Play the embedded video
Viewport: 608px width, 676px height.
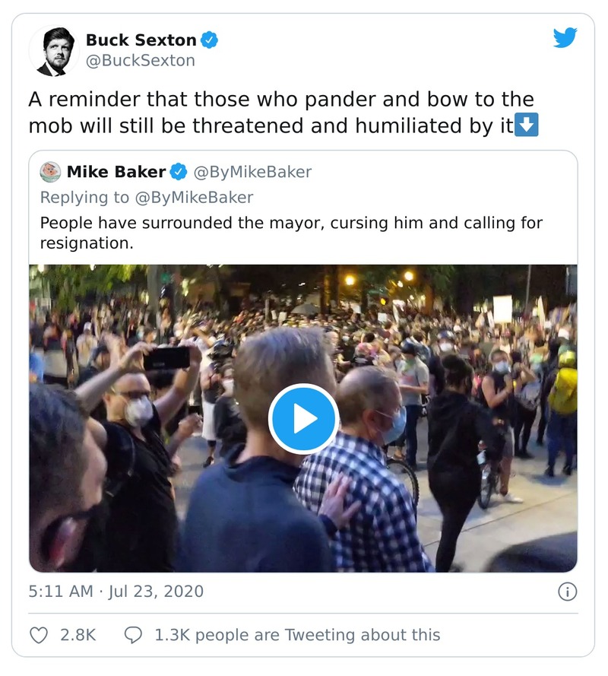tap(303, 418)
